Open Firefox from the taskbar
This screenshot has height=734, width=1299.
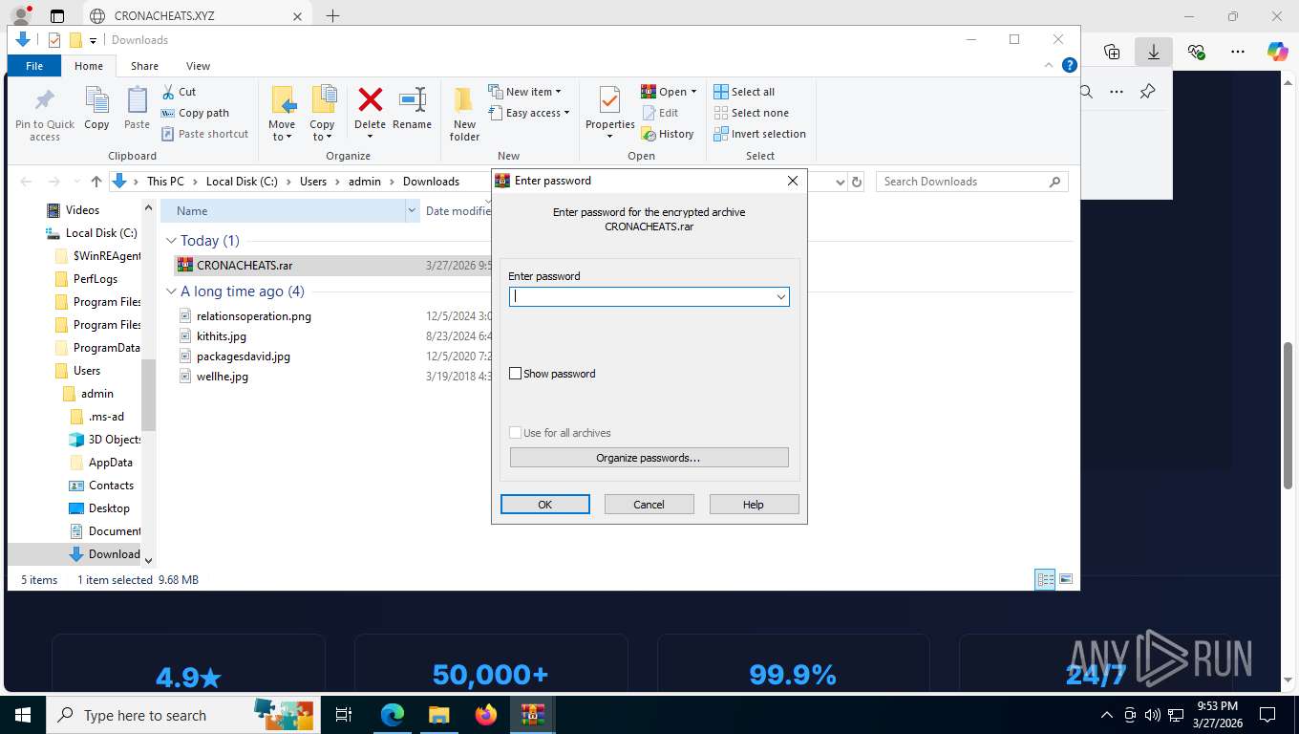[x=486, y=715]
